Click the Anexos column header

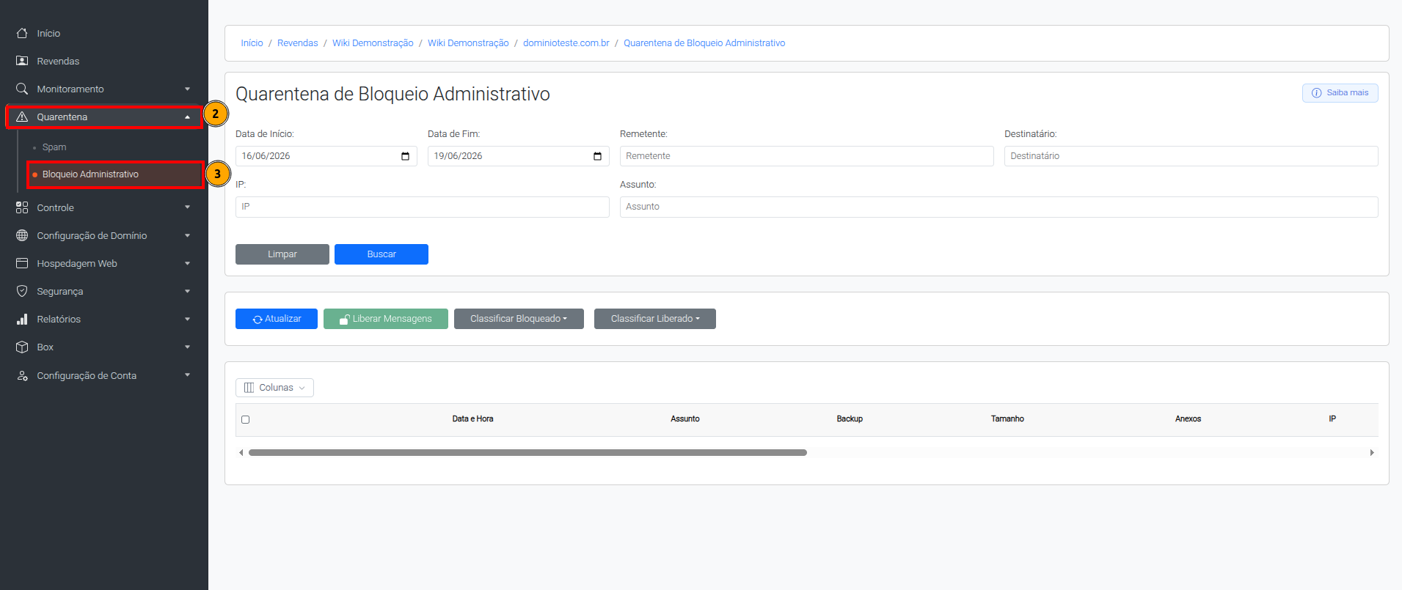[1188, 419]
